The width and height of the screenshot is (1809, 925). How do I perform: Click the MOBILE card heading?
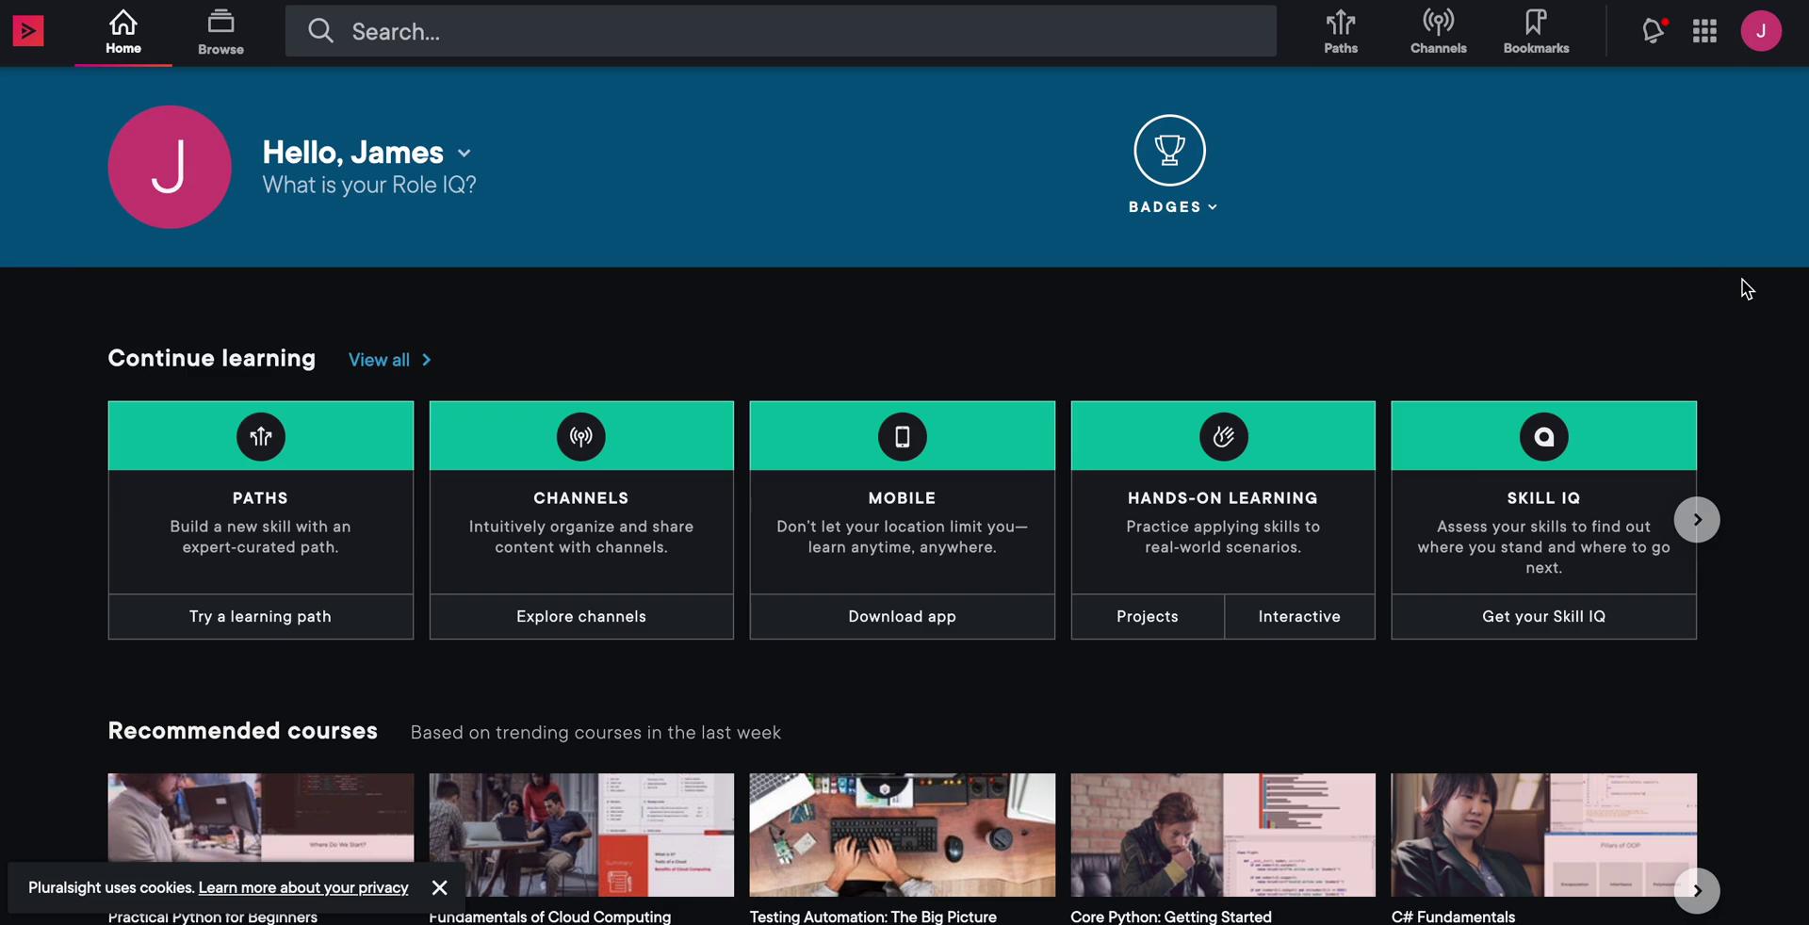click(903, 498)
